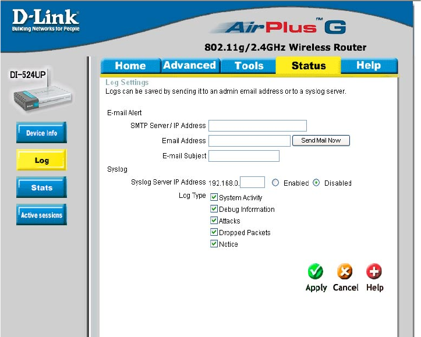The height and width of the screenshot is (337, 421).
Task: Click the E-mail Alert section label
Action: click(x=124, y=113)
